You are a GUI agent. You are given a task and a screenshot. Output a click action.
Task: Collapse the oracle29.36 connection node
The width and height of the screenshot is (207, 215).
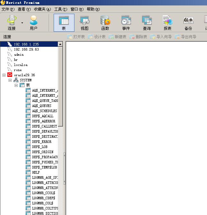(4, 75)
